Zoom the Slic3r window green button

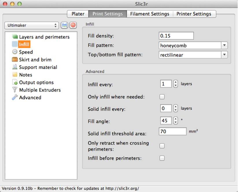click(19, 4)
